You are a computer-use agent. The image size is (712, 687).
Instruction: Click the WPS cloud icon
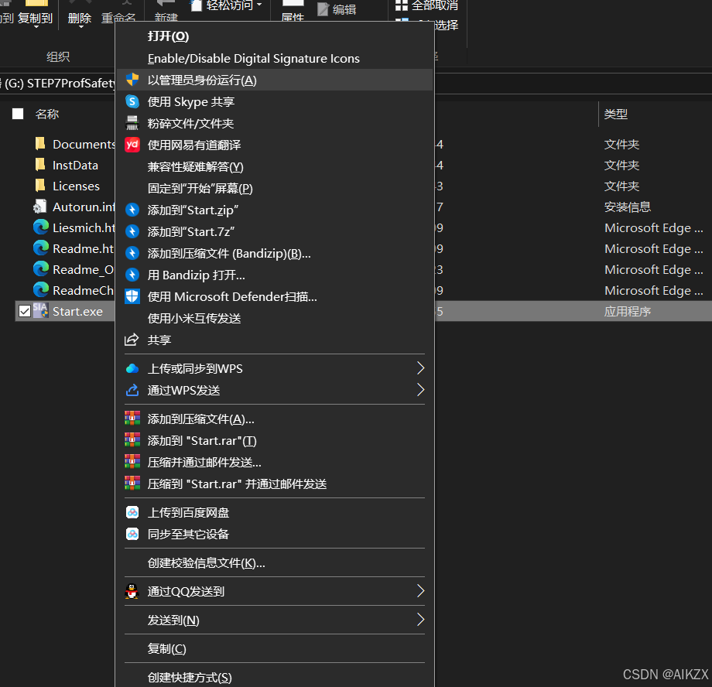click(132, 368)
